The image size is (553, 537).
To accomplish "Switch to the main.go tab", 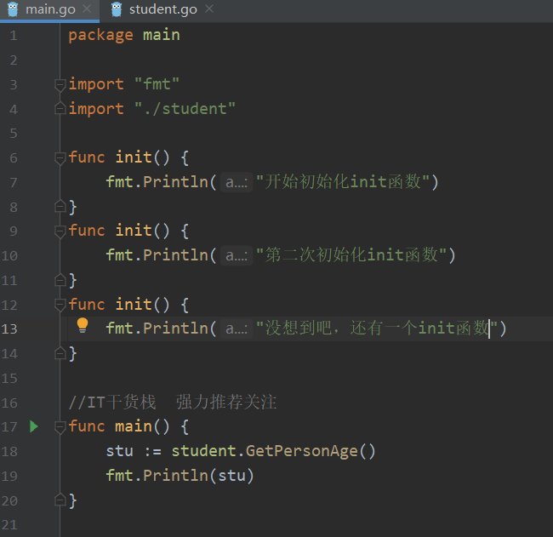I will click(x=50, y=9).
